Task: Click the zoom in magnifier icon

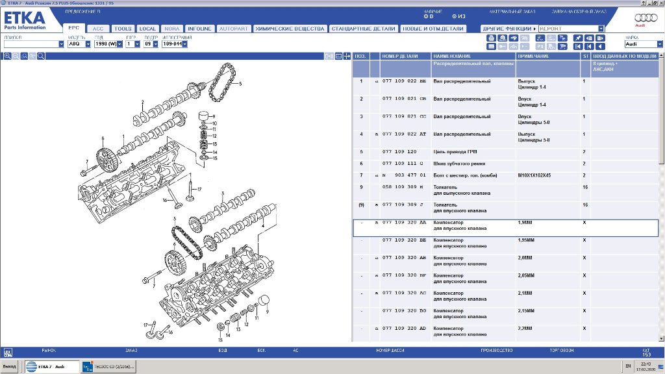Action: pyautogui.click(x=8, y=56)
